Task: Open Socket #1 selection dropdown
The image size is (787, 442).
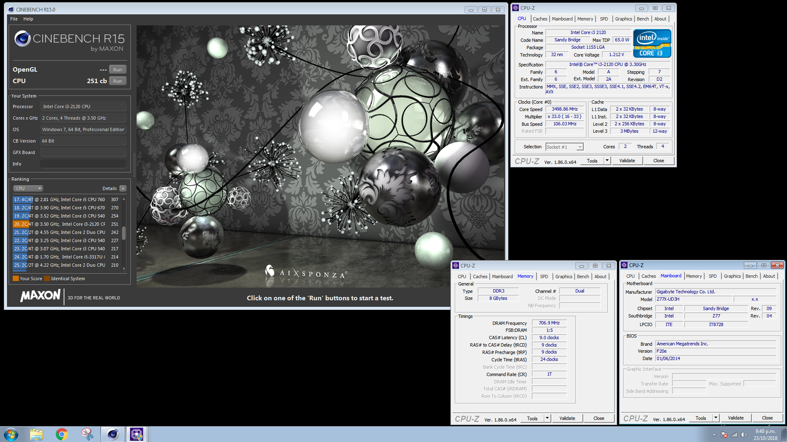Action: (564, 147)
